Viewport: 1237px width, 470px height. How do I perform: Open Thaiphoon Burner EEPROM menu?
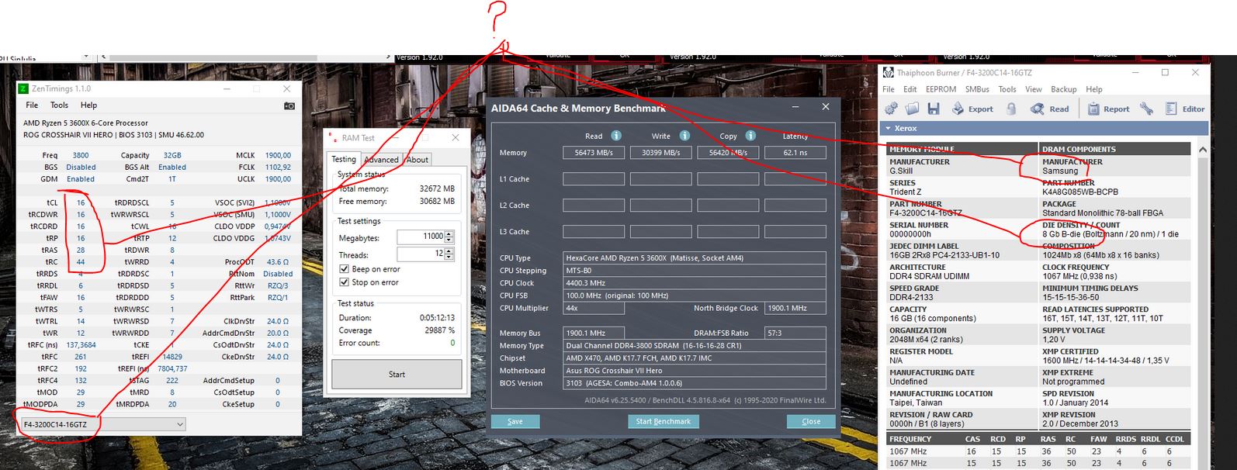(x=941, y=89)
